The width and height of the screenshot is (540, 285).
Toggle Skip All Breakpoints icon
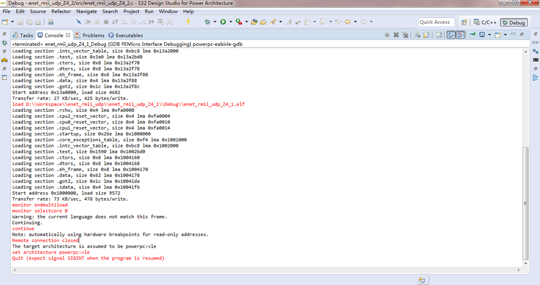79,22
